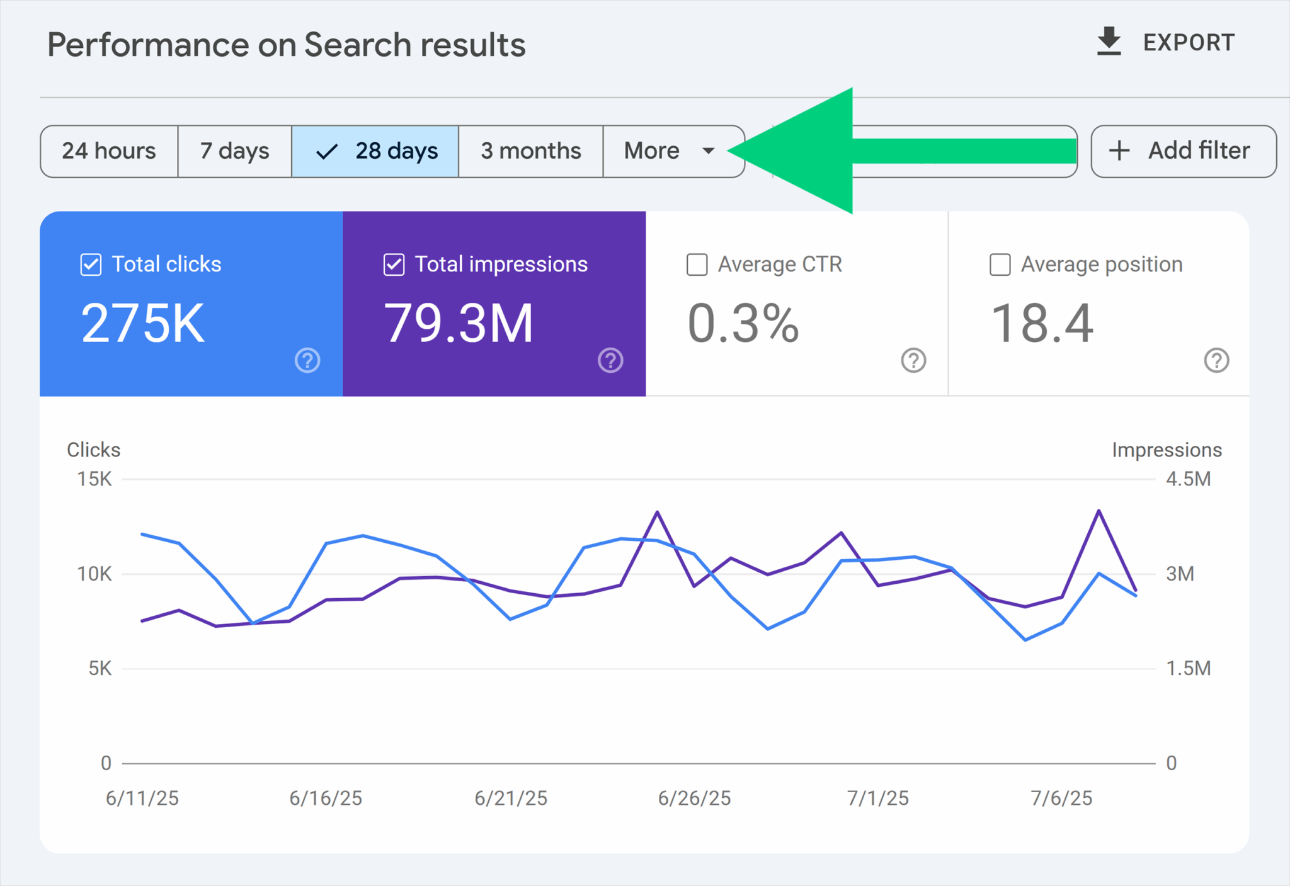
Task: Click the plus icon on Add filter
Action: (1119, 151)
